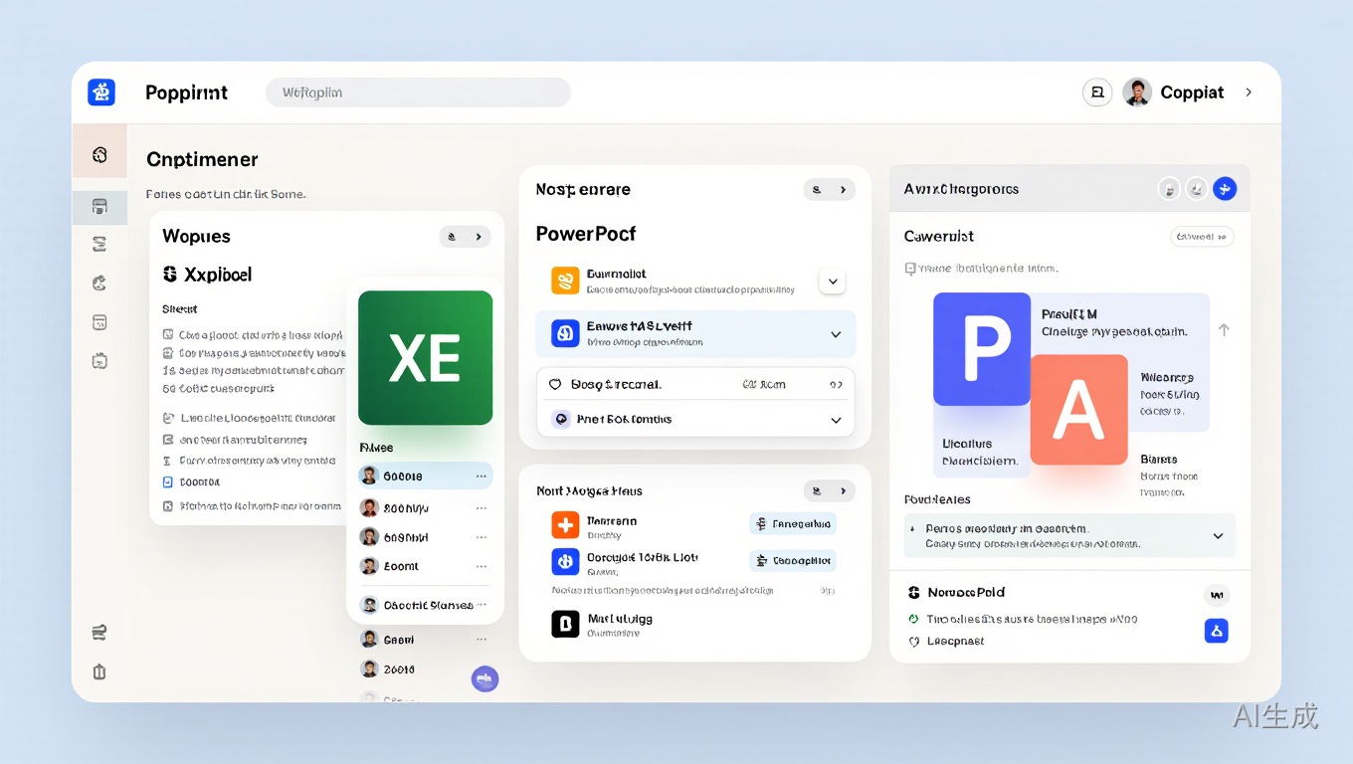The width and height of the screenshot is (1353, 764).
Task: Expand the highlighted blue PowerPocf row chevron
Action: pos(836,334)
